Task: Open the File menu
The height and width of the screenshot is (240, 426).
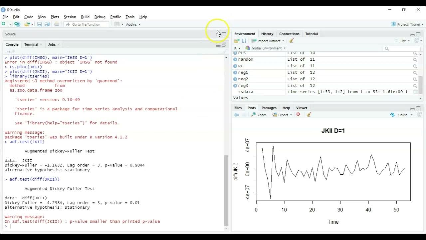Action: 5,17
